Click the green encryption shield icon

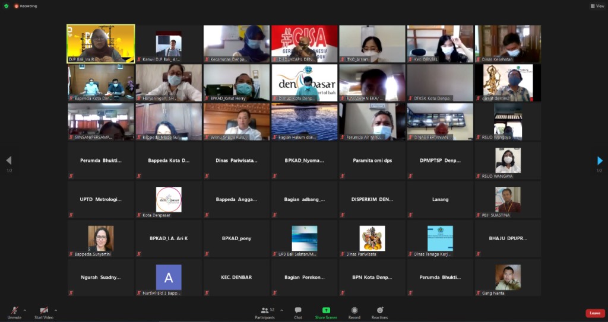(x=7, y=6)
